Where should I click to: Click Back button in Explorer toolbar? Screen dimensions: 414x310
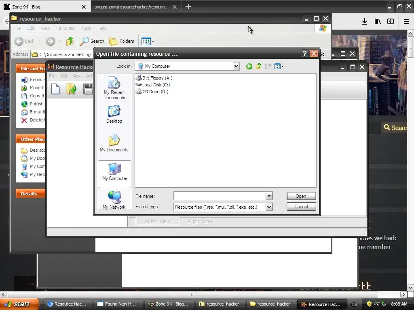click(25, 41)
